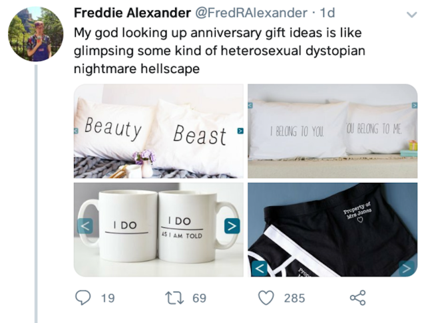This screenshot has width=426, height=323.
Task: View the 285 likes count
Action: tap(294, 298)
